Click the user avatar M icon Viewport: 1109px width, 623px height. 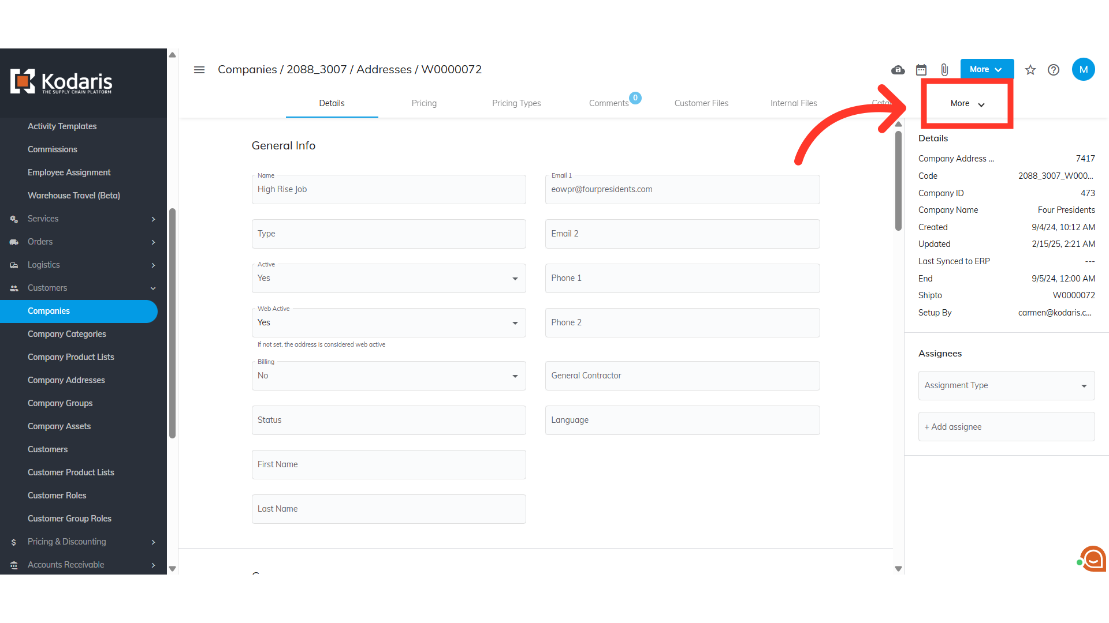tap(1083, 70)
